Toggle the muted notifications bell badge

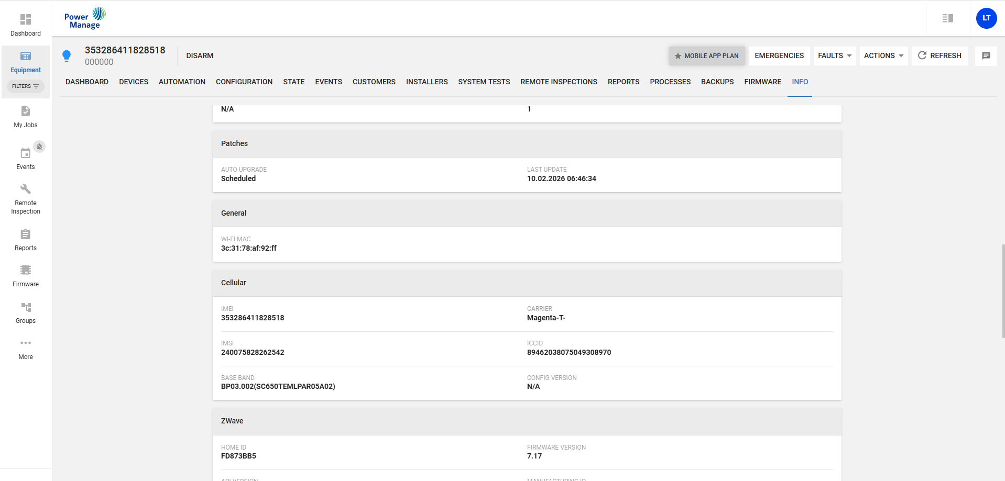[39, 147]
